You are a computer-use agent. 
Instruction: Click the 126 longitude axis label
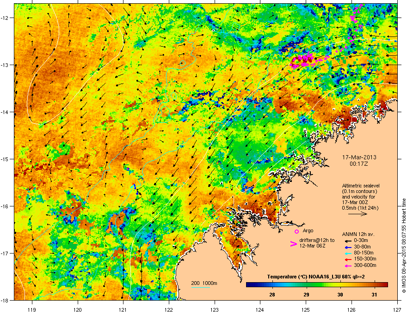click(351, 309)
